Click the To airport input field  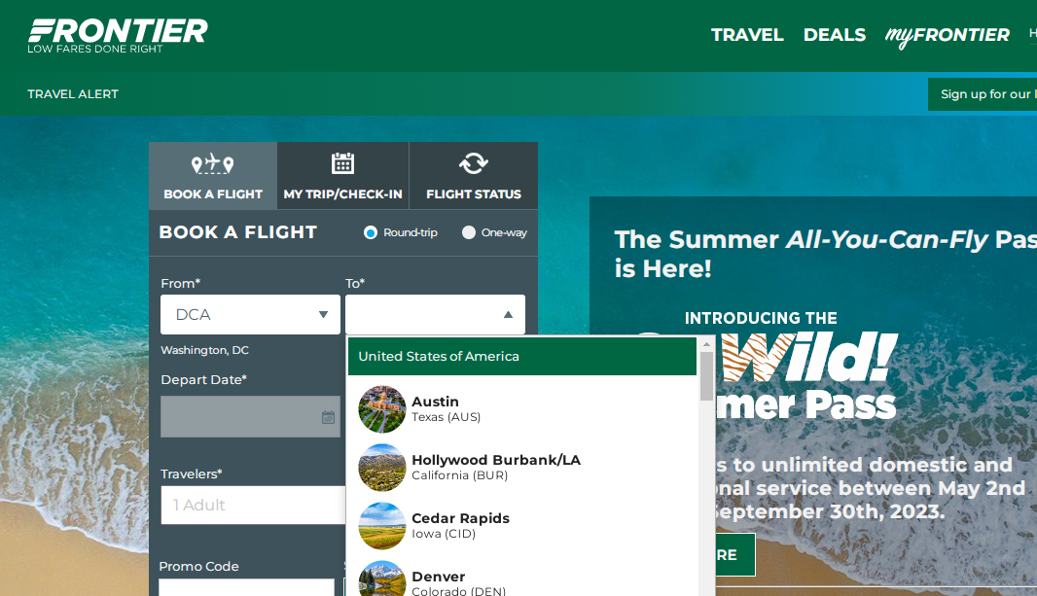pyautogui.click(x=435, y=314)
